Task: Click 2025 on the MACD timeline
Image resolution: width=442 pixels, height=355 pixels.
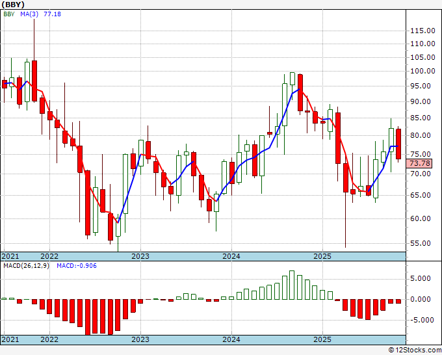Action: 322,339
